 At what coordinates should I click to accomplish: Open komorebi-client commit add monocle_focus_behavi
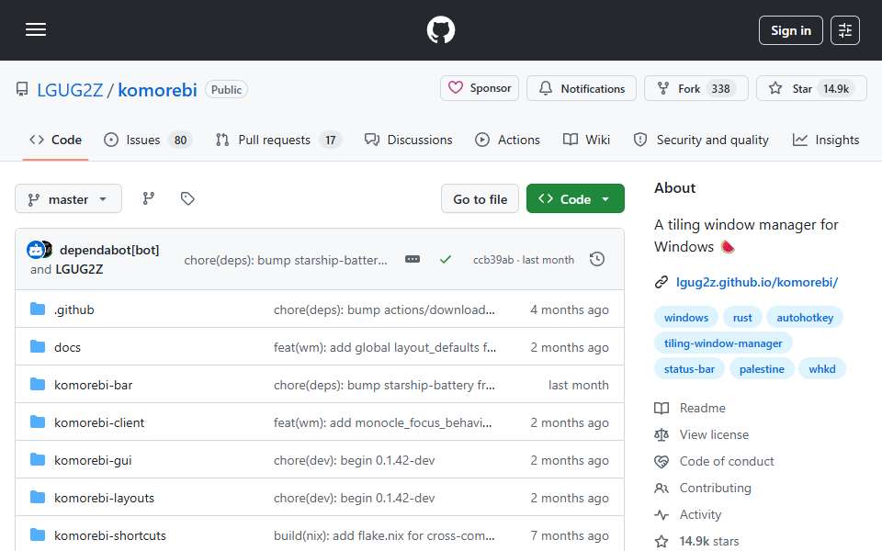pyautogui.click(x=382, y=422)
